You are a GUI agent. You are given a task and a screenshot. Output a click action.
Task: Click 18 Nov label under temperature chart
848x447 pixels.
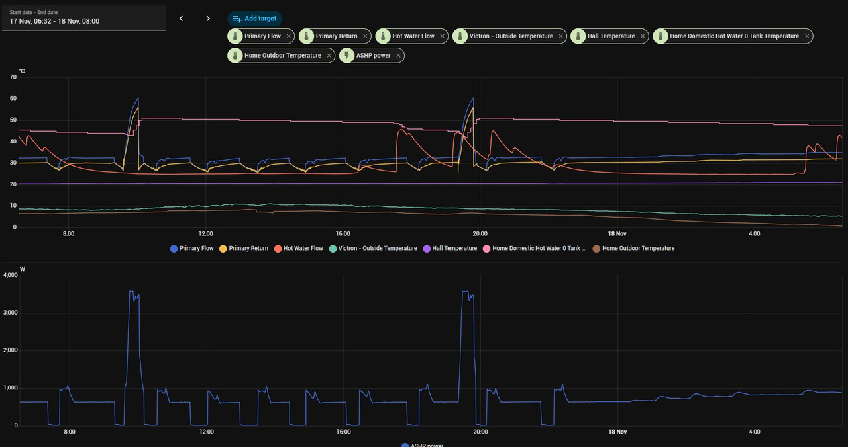[x=617, y=233]
